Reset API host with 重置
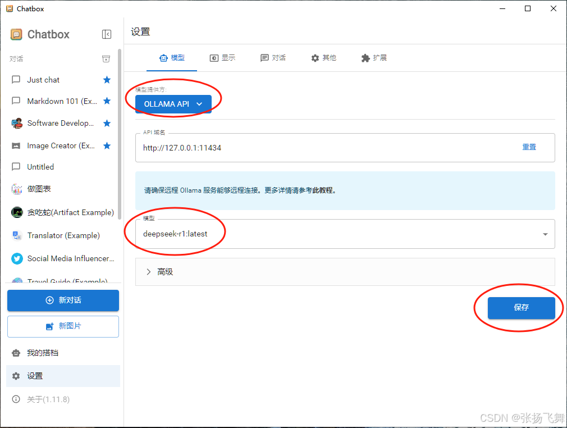 (529, 147)
